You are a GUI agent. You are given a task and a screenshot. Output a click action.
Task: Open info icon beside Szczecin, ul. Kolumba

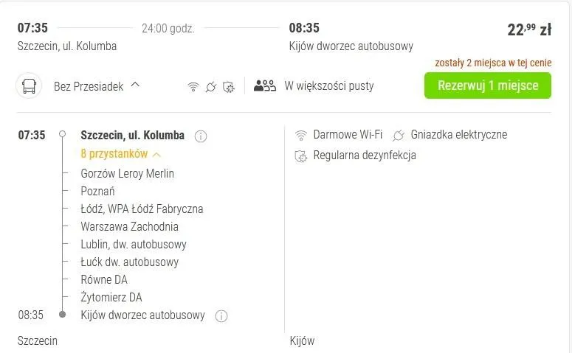201,136
